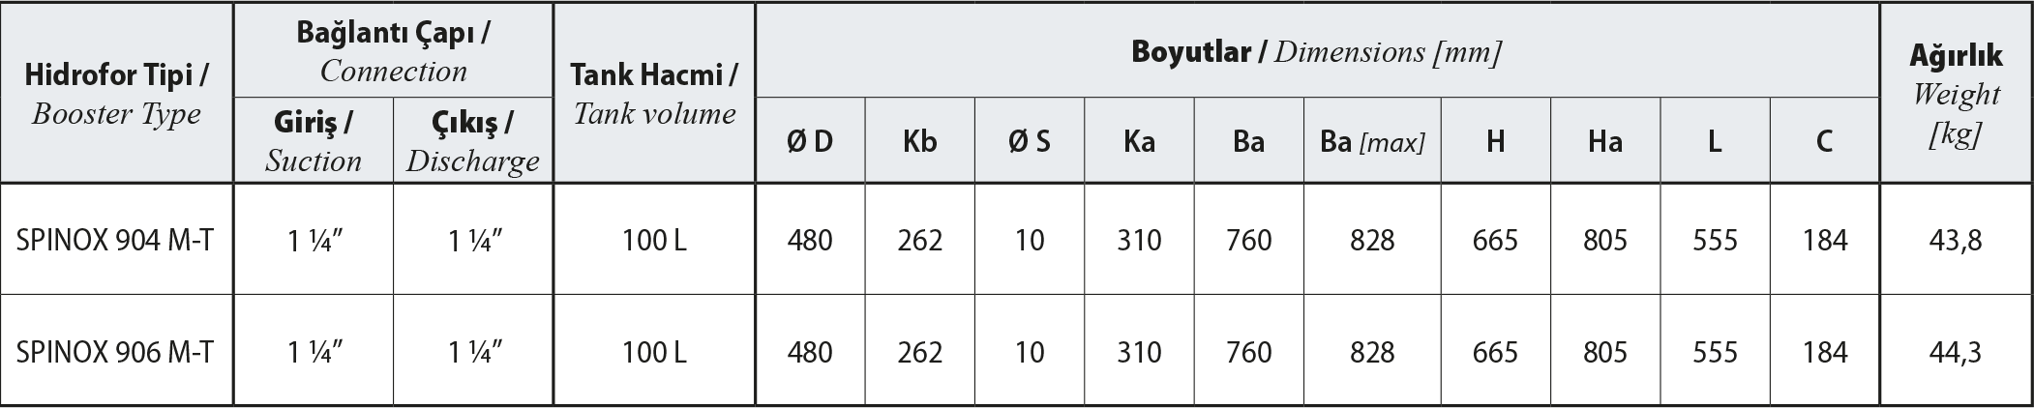Viewport: 2034px width, 408px height.
Task: Select the Kb column header
Action: coord(919,141)
